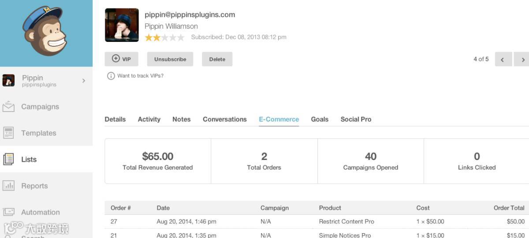Open Templates in the sidebar

tap(39, 133)
